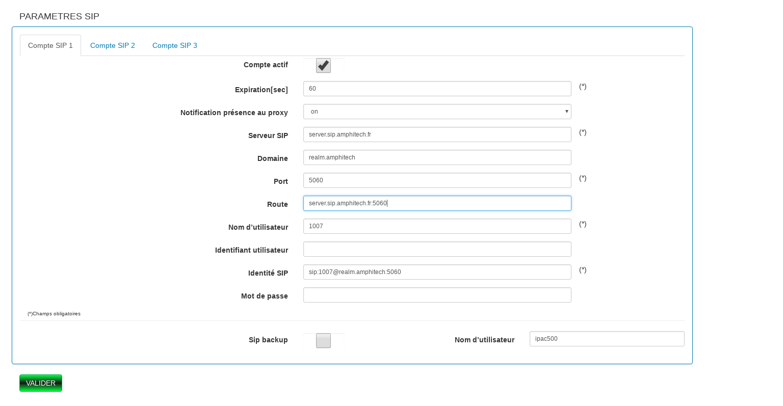
Task: Select the Port input field
Action: pyautogui.click(x=436, y=180)
